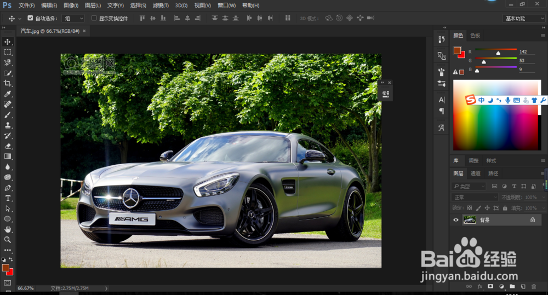Select the Zoom tool

click(7, 240)
